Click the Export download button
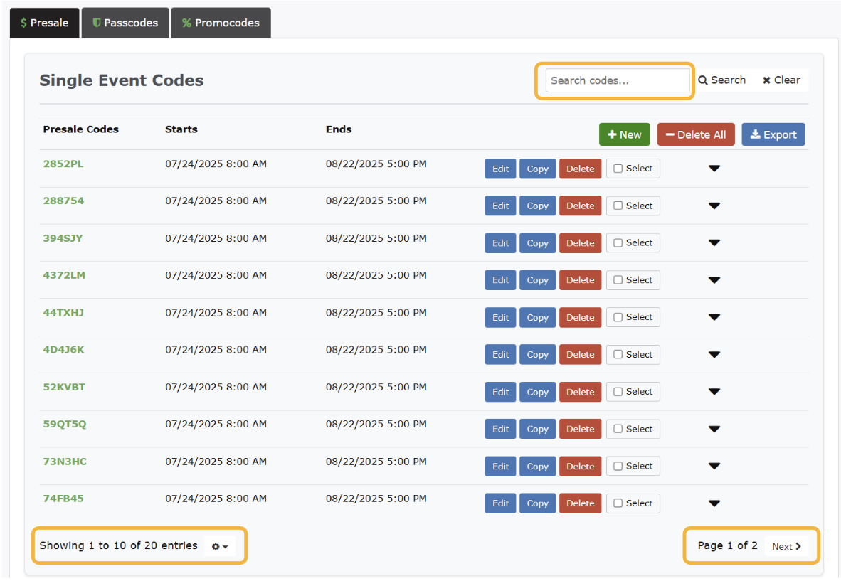 coord(773,134)
